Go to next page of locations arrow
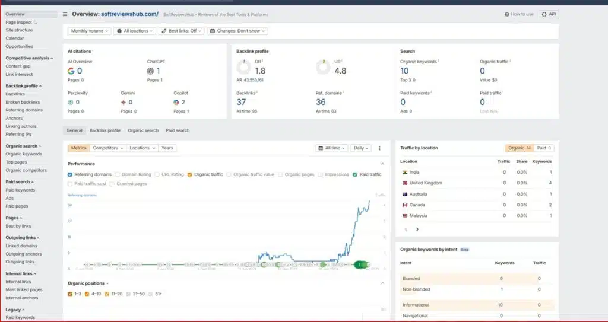 coord(417,229)
